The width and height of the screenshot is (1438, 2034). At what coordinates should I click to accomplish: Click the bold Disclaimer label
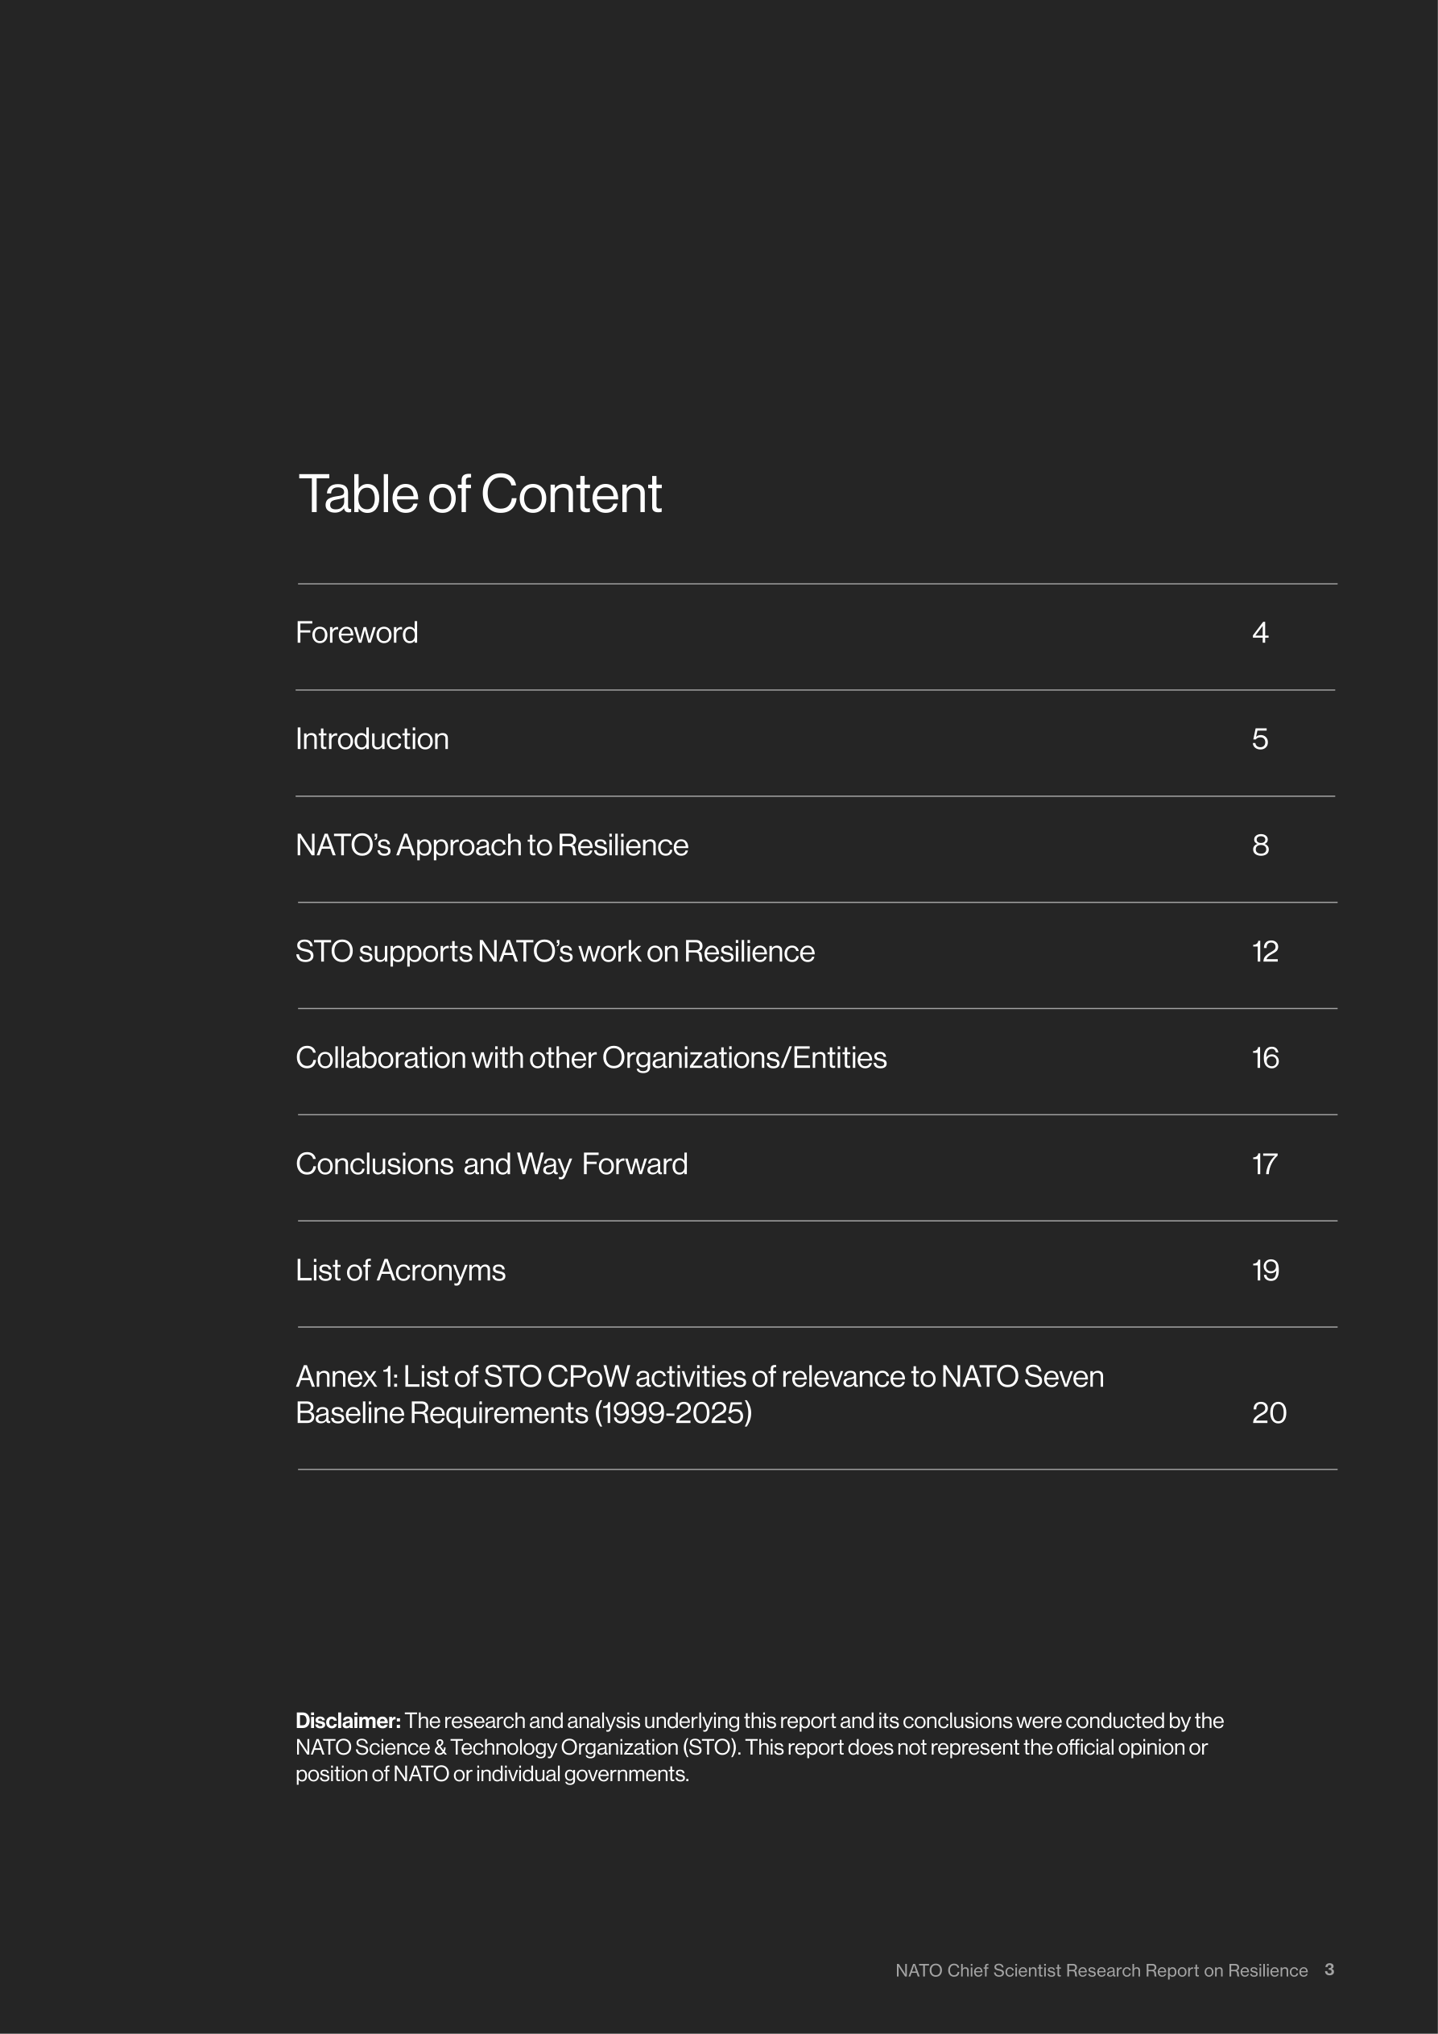(348, 1721)
